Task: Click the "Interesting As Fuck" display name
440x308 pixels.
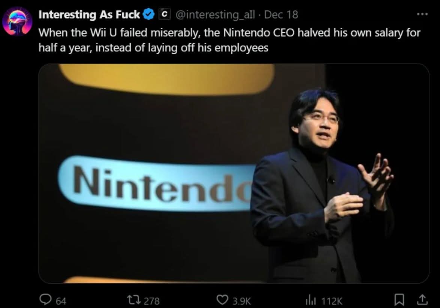Action: 89,15
